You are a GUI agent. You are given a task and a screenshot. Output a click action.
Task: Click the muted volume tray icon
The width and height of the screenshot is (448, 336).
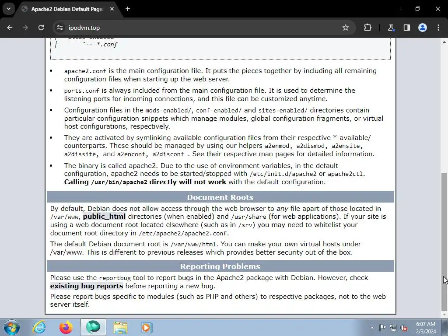tap(404, 328)
